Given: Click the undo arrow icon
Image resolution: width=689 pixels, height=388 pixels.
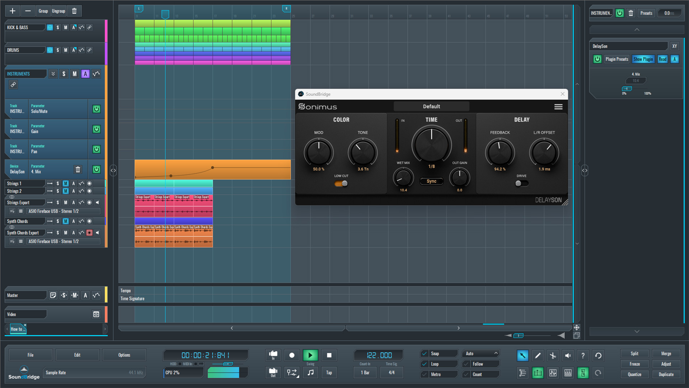Looking at the screenshot, I should click(x=598, y=356).
